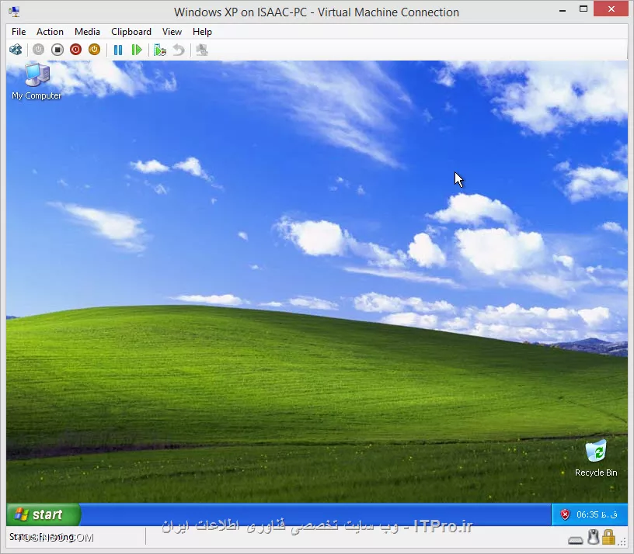Click the Virtual Machine Connection title icon
Viewport: 634px width, 554px height.
pyautogui.click(x=15, y=12)
